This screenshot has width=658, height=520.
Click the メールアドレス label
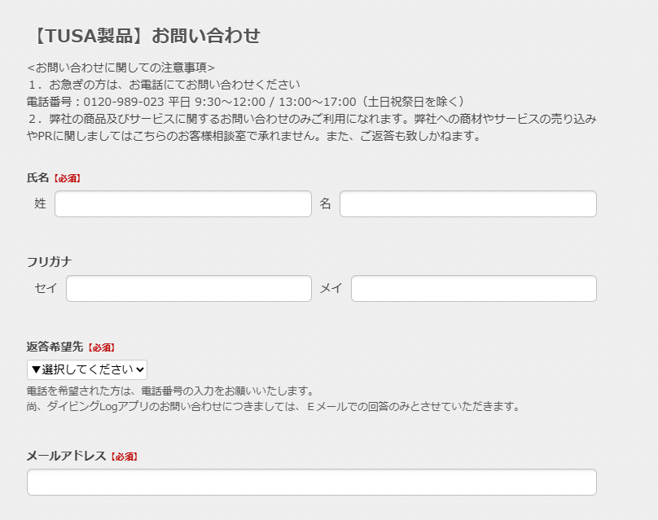(66, 456)
